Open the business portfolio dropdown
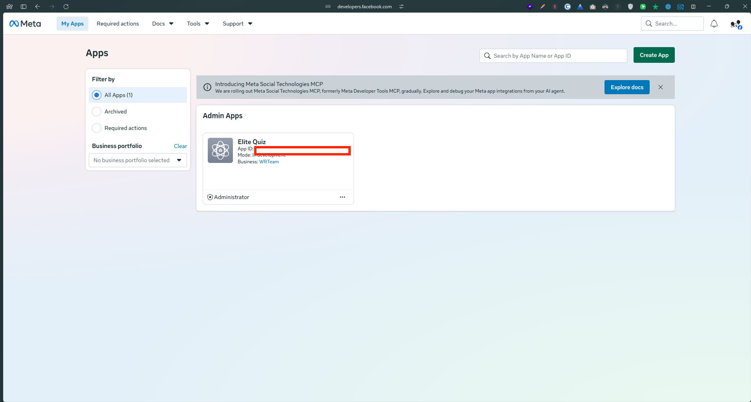Viewport: 751px width, 402px height. (x=138, y=160)
